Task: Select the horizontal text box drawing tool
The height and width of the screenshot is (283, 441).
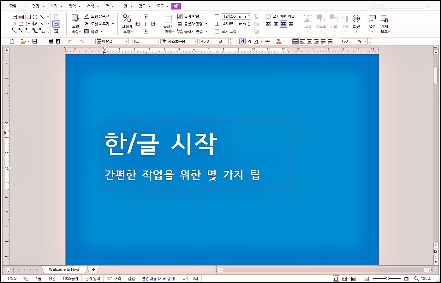Action: [x=14, y=17]
